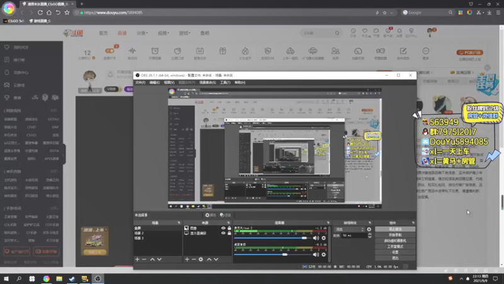Click the start virtual camera button in OBS
The image size is (504, 284).
395,241
